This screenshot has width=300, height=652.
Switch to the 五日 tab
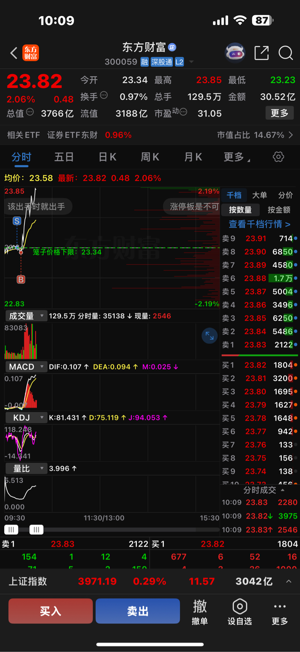64,157
